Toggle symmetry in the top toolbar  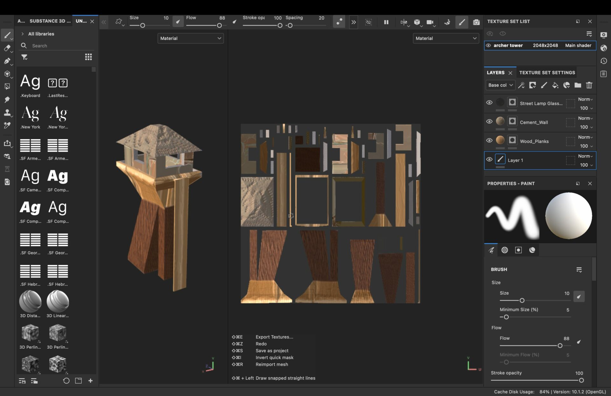click(404, 22)
